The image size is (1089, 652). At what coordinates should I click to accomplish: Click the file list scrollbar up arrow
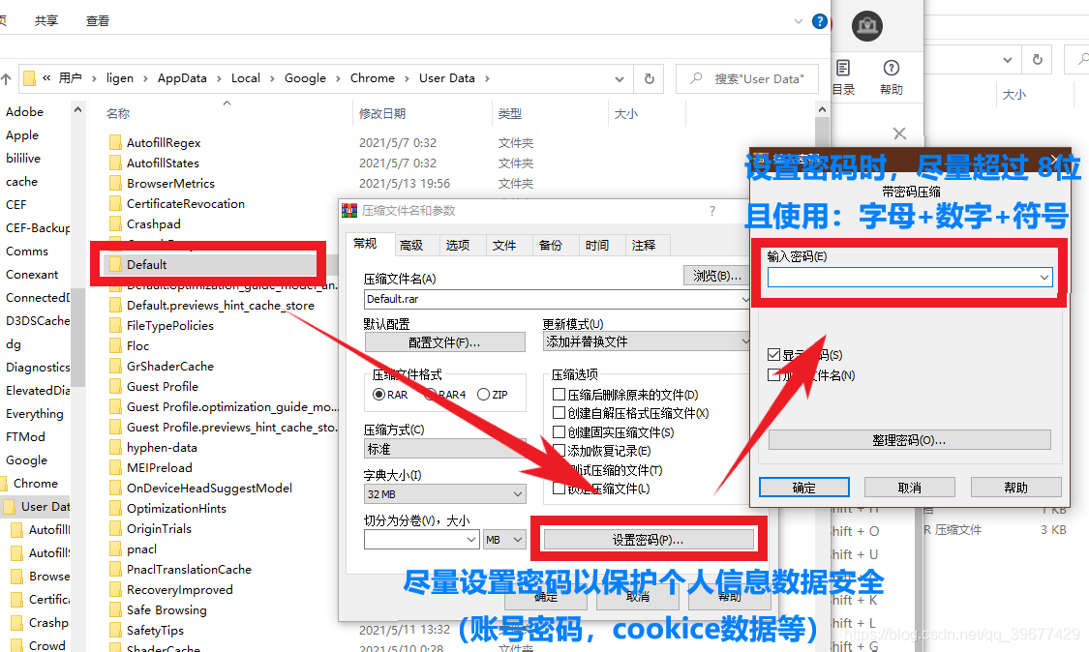(822, 109)
